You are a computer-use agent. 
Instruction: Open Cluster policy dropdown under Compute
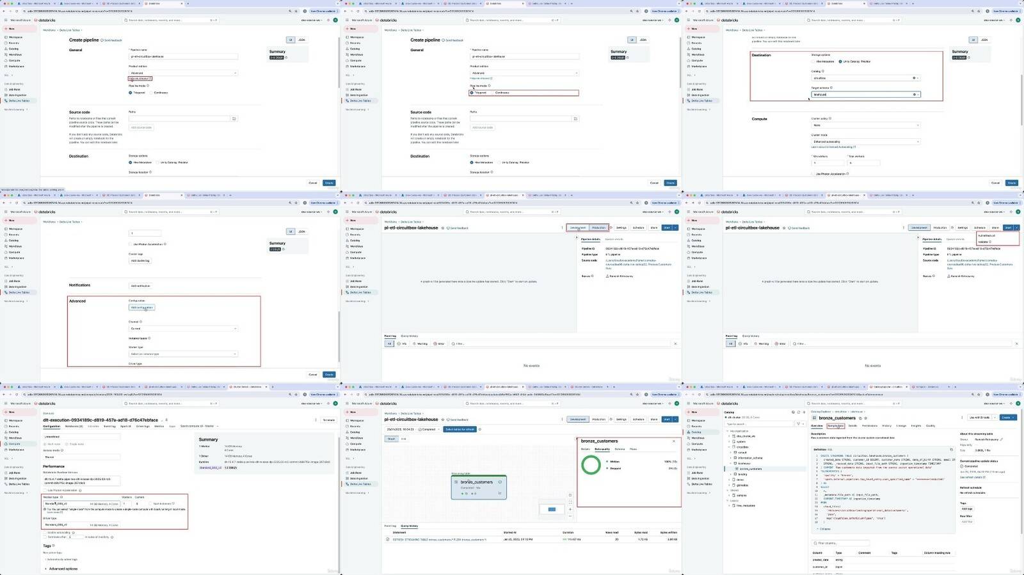point(866,125)
